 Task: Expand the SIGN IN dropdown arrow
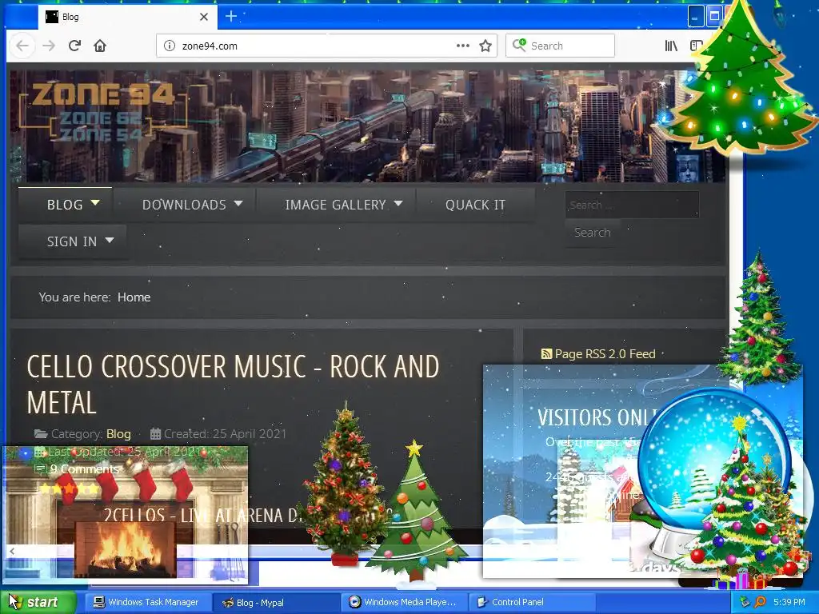point(109,240)
